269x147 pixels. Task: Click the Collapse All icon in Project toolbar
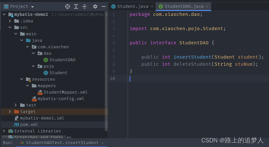tap(84, 6)
